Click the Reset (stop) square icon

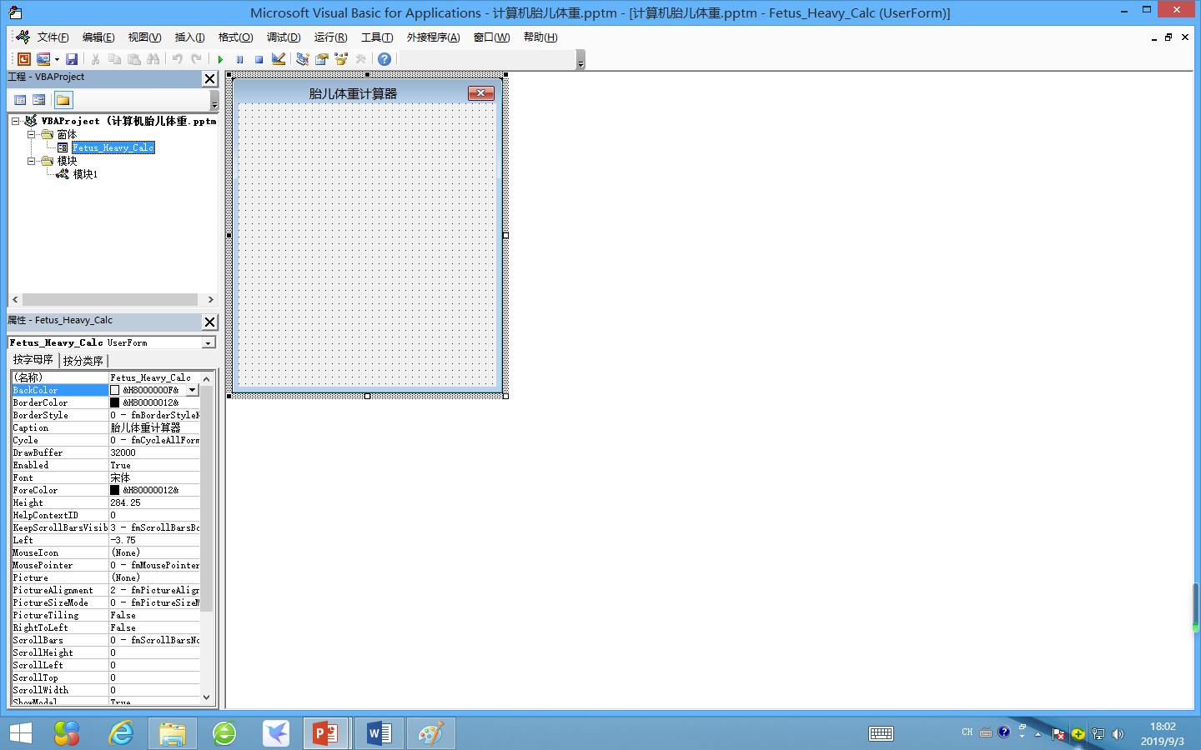pos(259,59)
